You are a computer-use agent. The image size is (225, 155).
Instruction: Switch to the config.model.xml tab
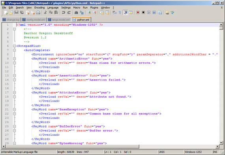(x=34, y=20)
